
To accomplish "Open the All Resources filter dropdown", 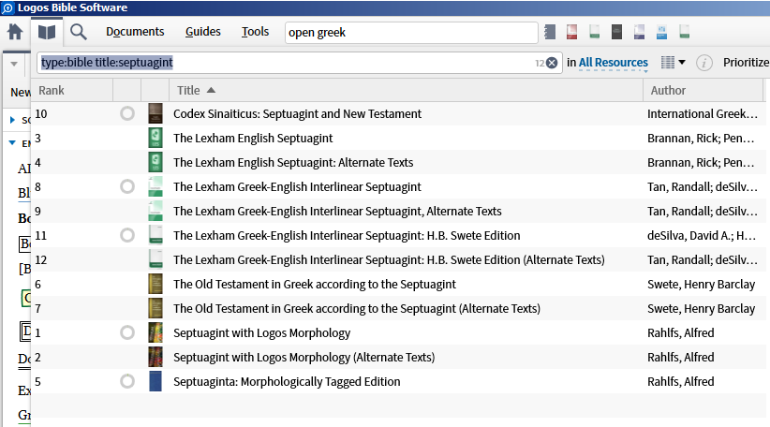I will coord(613,63).
